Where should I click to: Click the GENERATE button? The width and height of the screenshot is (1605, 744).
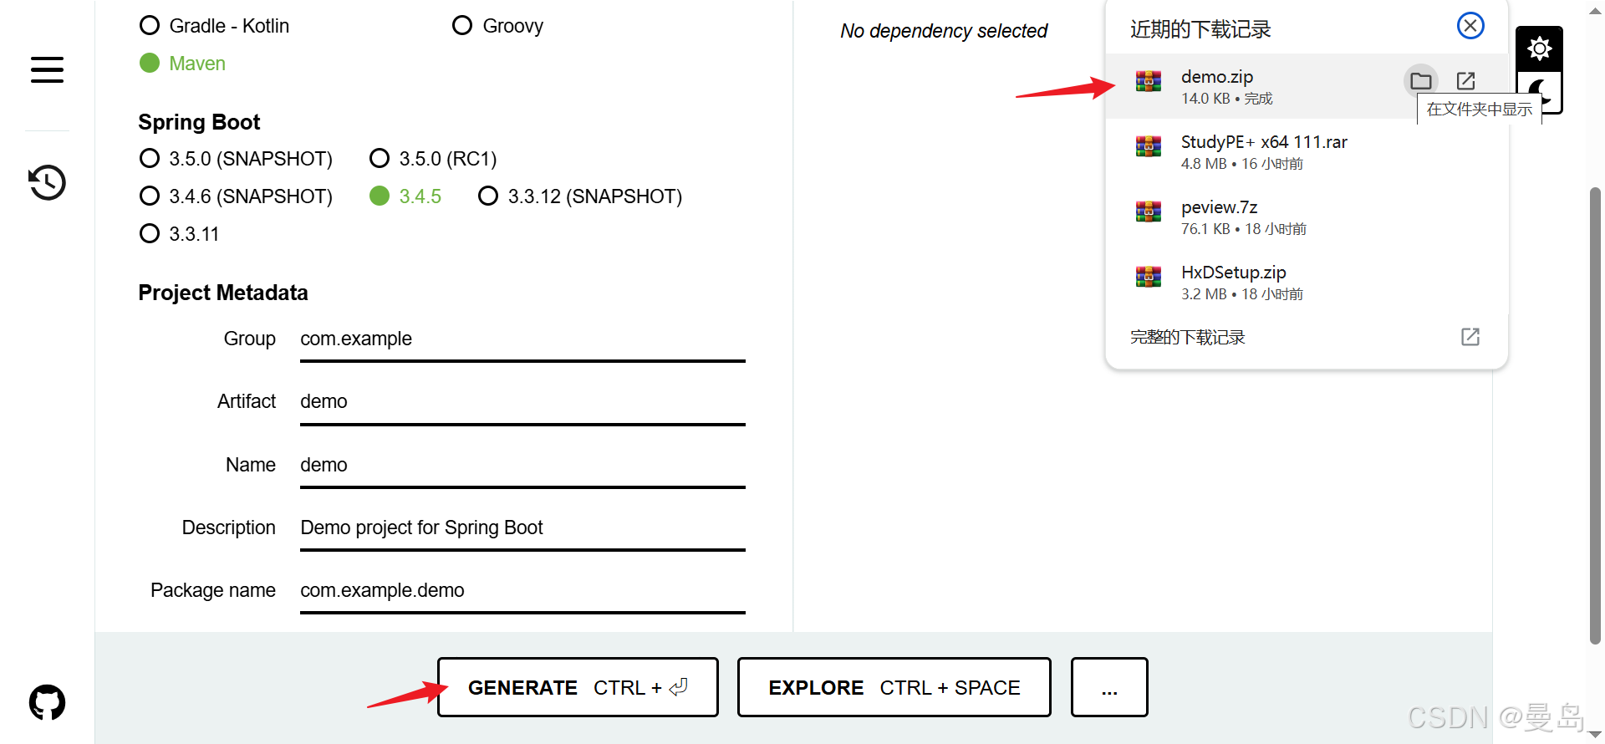pyautogui.click(x=578, y=687)
